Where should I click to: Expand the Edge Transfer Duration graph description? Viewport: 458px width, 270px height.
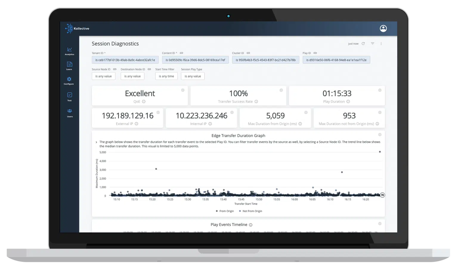96,142
